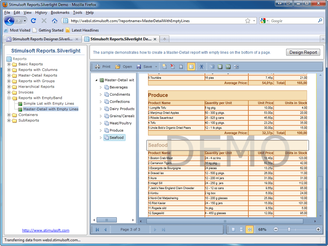The height and width of the screenshot is (246, 328).
Task: Toggle multiple pages display mode
Action: 250,230
